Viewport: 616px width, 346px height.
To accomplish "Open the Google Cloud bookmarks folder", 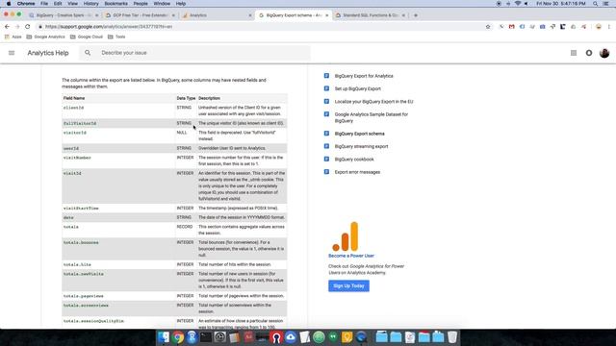I will point(87,37).
